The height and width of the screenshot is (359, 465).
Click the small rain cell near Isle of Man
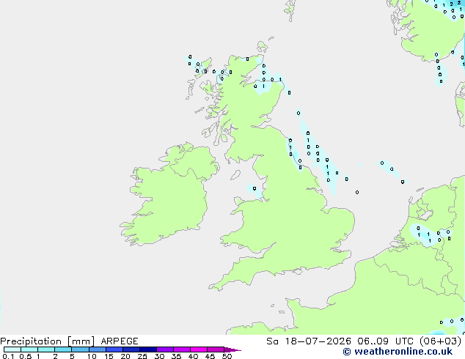[254, 190]
